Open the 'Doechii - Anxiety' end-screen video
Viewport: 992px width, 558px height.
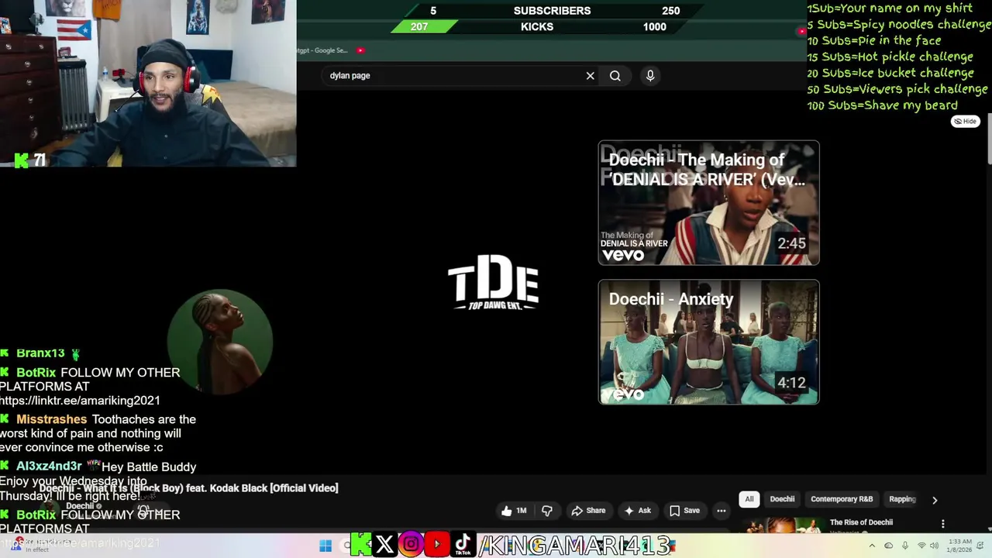click(x=708, y=342)
